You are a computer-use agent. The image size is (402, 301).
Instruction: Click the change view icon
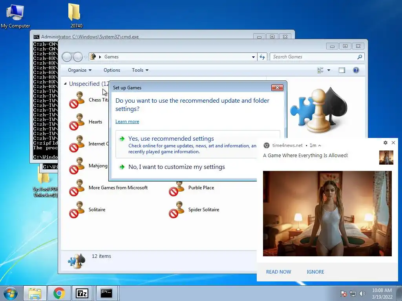pyautogui.click(x=320, y=70)
